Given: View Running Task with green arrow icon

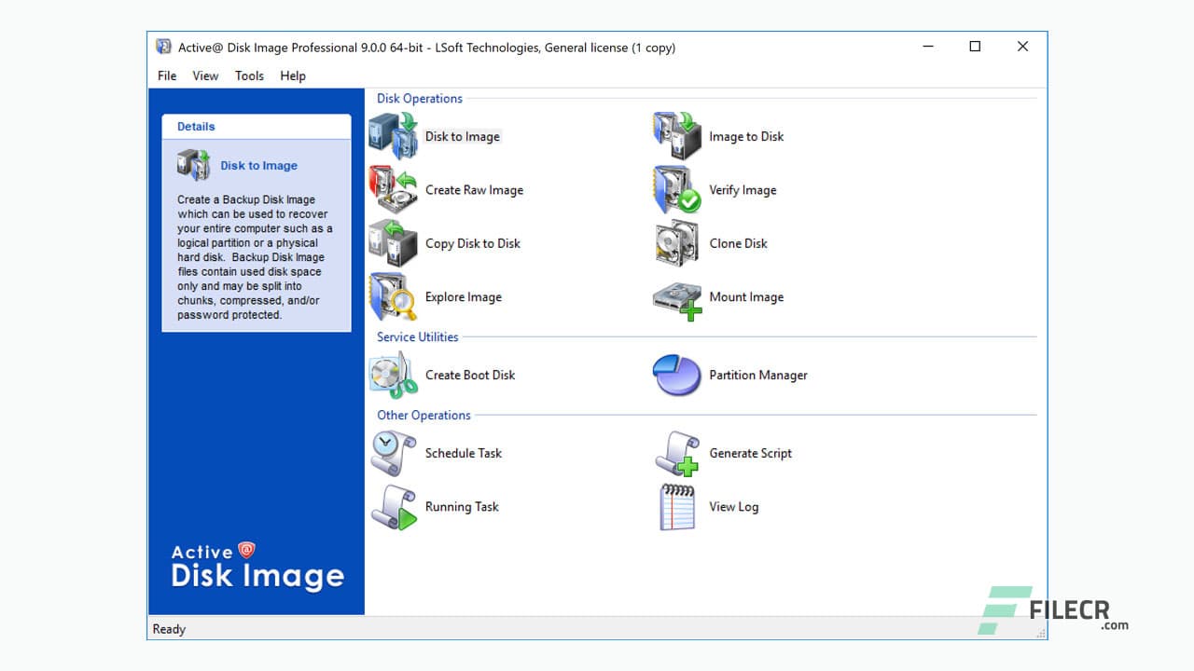Looking at the screenshot, I should point(393,506).
